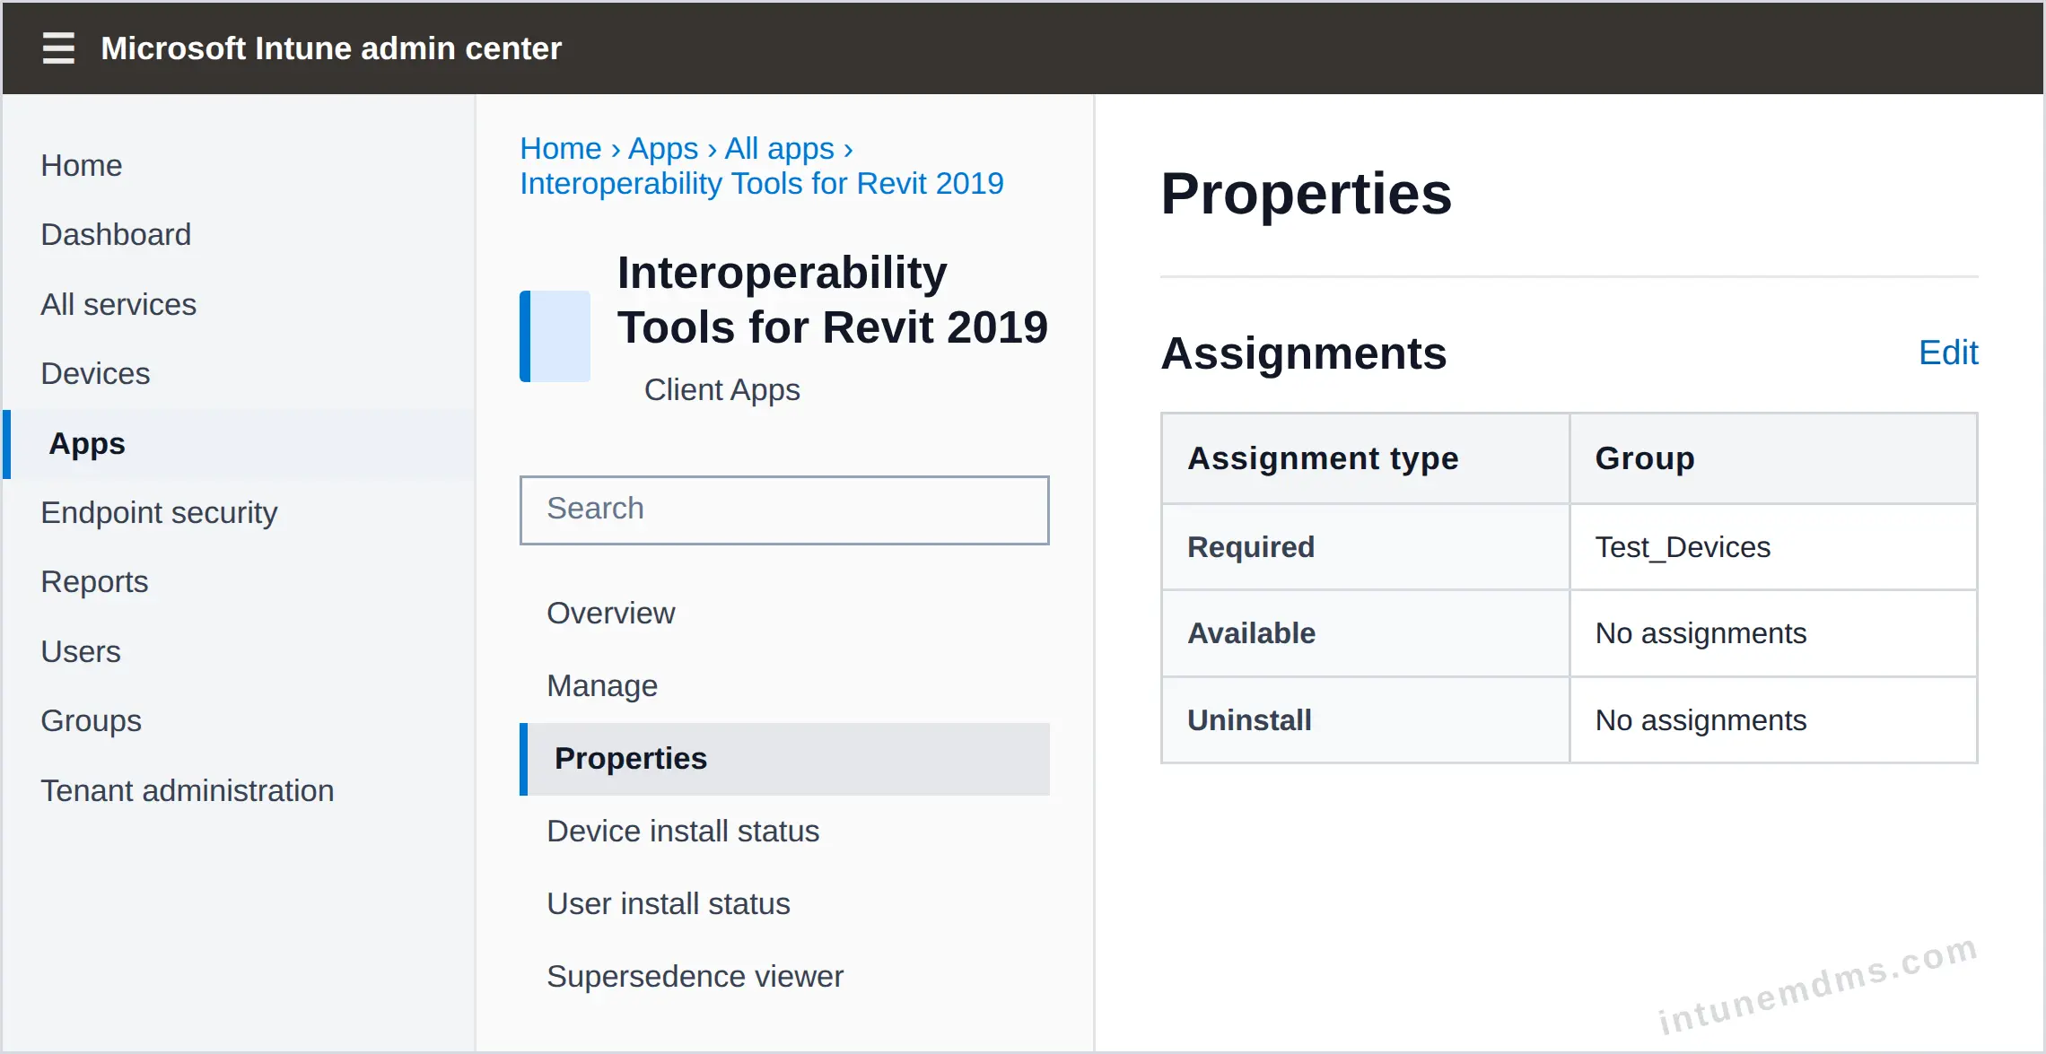Open Endpoint security section
This screenshot has height=1054, width=2046.
click(x=159, y=512)
